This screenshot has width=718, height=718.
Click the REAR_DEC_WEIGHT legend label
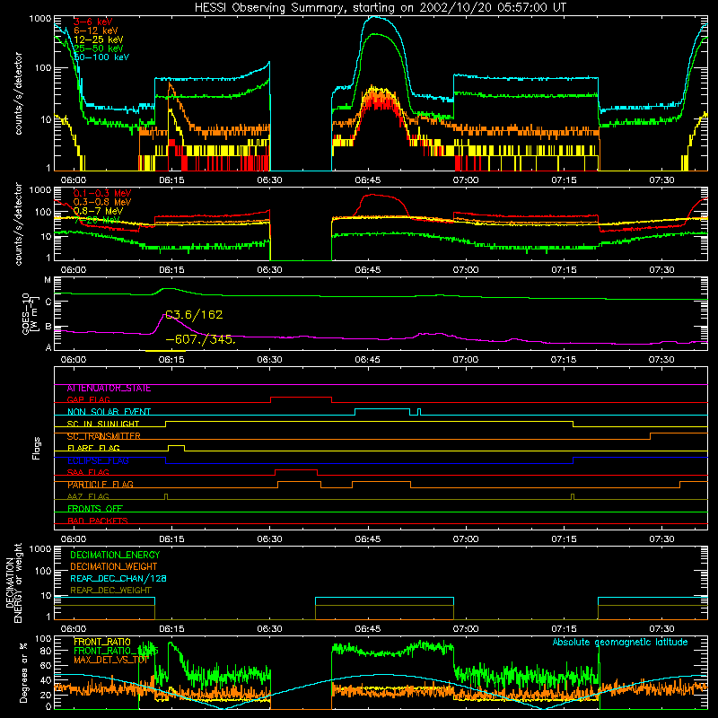point(110,591)
